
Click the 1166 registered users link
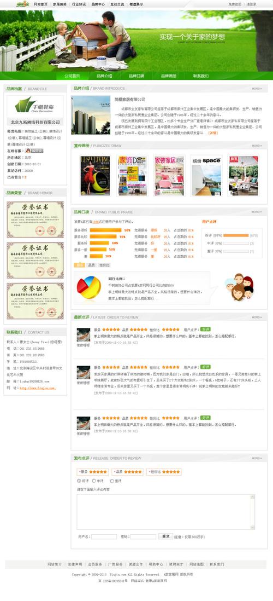coord(96,222)
